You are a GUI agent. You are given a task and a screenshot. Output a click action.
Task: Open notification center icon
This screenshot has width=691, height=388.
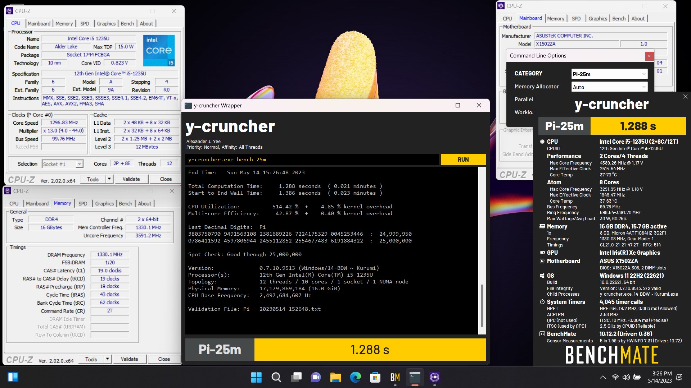679,377
